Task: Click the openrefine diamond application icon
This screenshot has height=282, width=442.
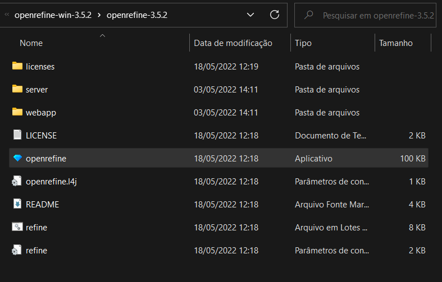Action: point(17,159)
